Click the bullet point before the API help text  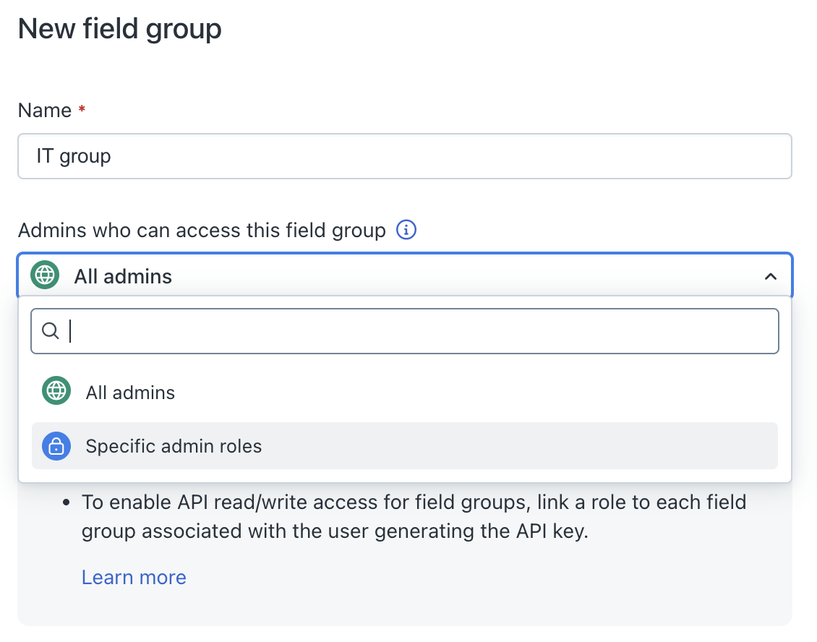(67, 502)
